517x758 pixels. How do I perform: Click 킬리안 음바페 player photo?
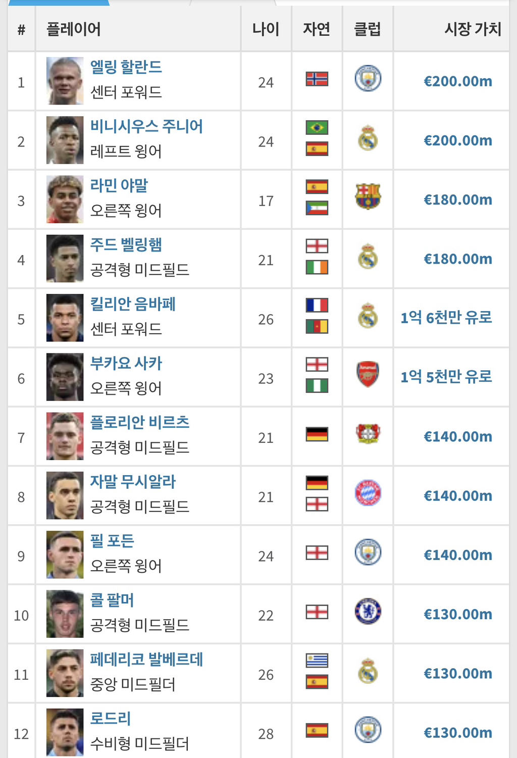click(65, 318)
